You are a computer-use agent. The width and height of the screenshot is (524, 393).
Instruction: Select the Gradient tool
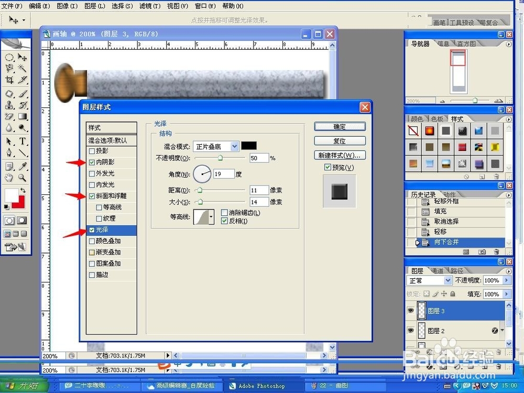22,116
